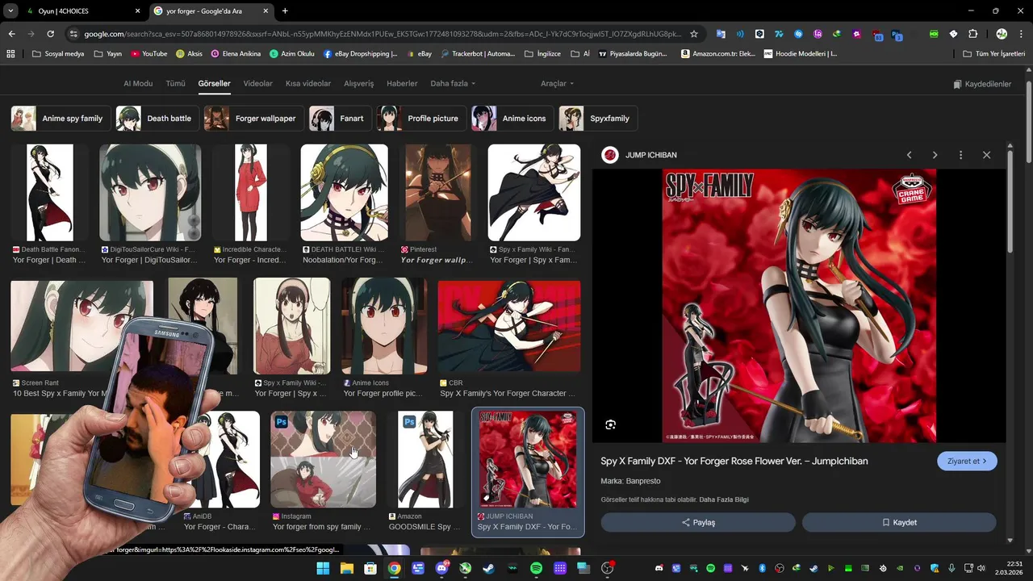Screen dimensions: 1033x581
Task: Open the bookmarks apps grid icon
Action: 10,54
